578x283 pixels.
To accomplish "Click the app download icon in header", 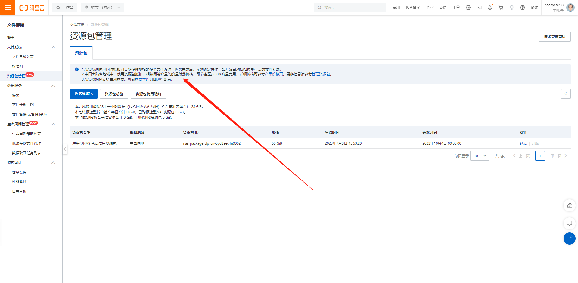I will coord(468,8).
